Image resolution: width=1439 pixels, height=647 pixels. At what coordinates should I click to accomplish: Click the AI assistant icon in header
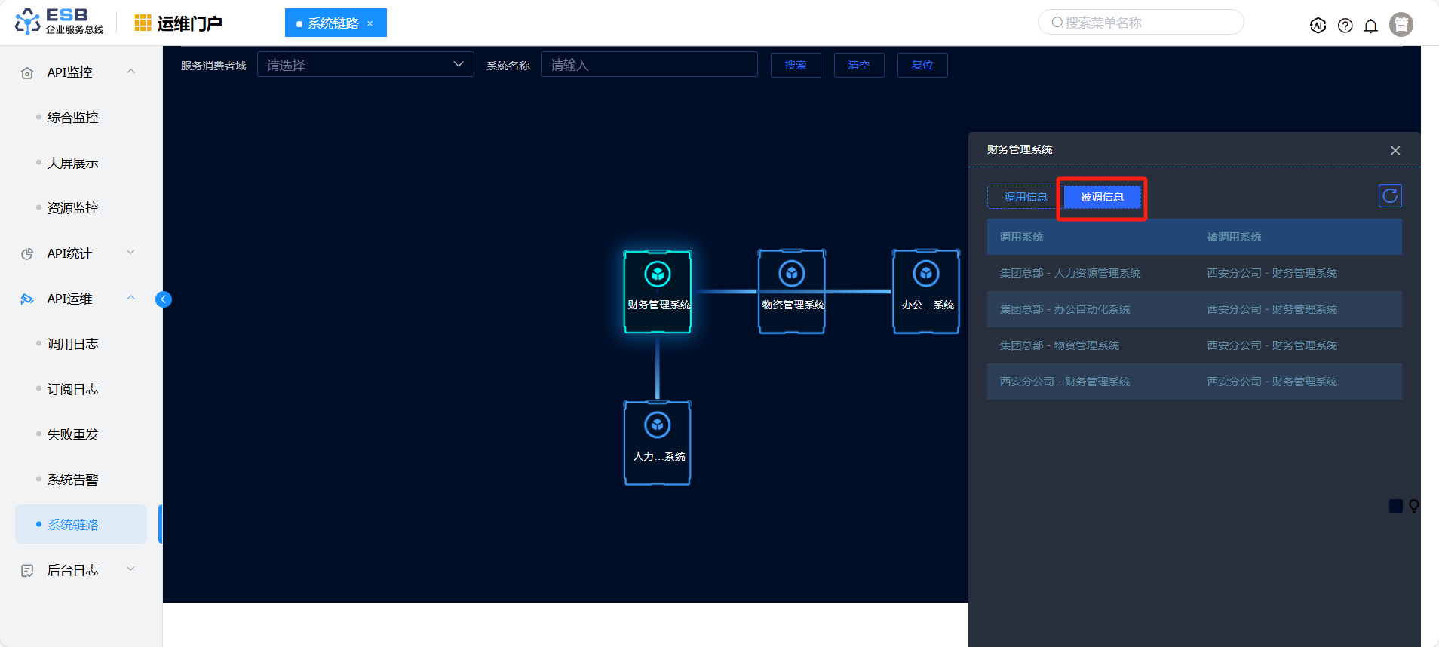coord(1318,26)
